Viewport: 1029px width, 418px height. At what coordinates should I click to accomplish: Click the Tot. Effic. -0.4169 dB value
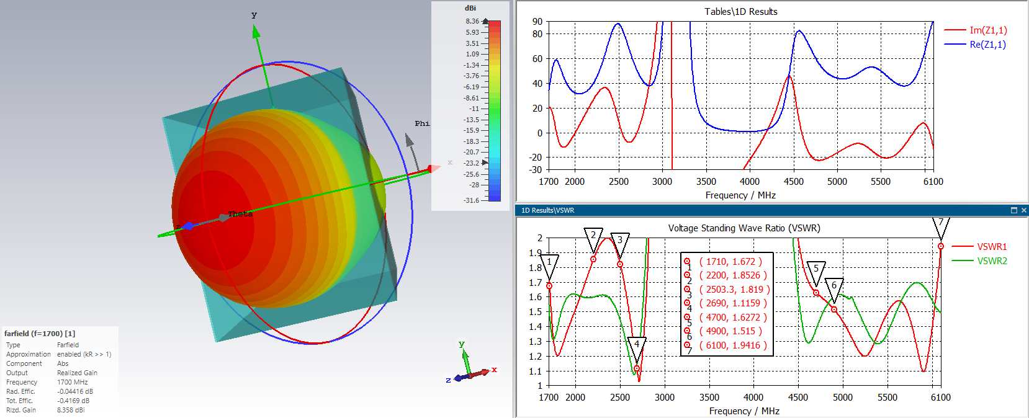pos(73,401)
